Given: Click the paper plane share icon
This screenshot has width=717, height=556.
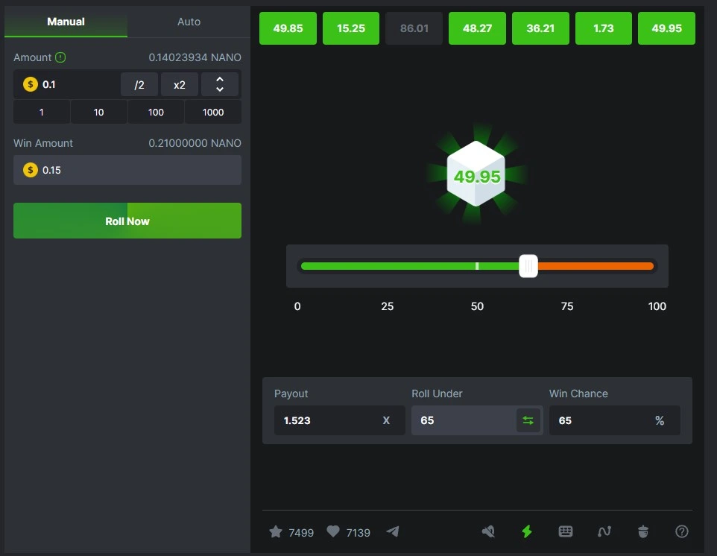Looking at the screenshot, I should point(393,531).
